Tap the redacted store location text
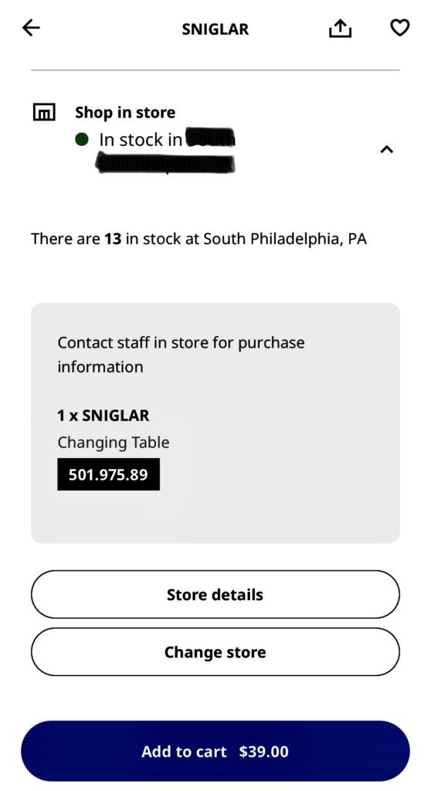This screenshot has height=791, width=431. point(167,151)
